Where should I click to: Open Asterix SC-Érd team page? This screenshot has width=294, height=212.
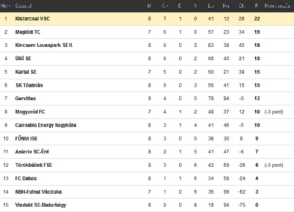coord(32,151)
